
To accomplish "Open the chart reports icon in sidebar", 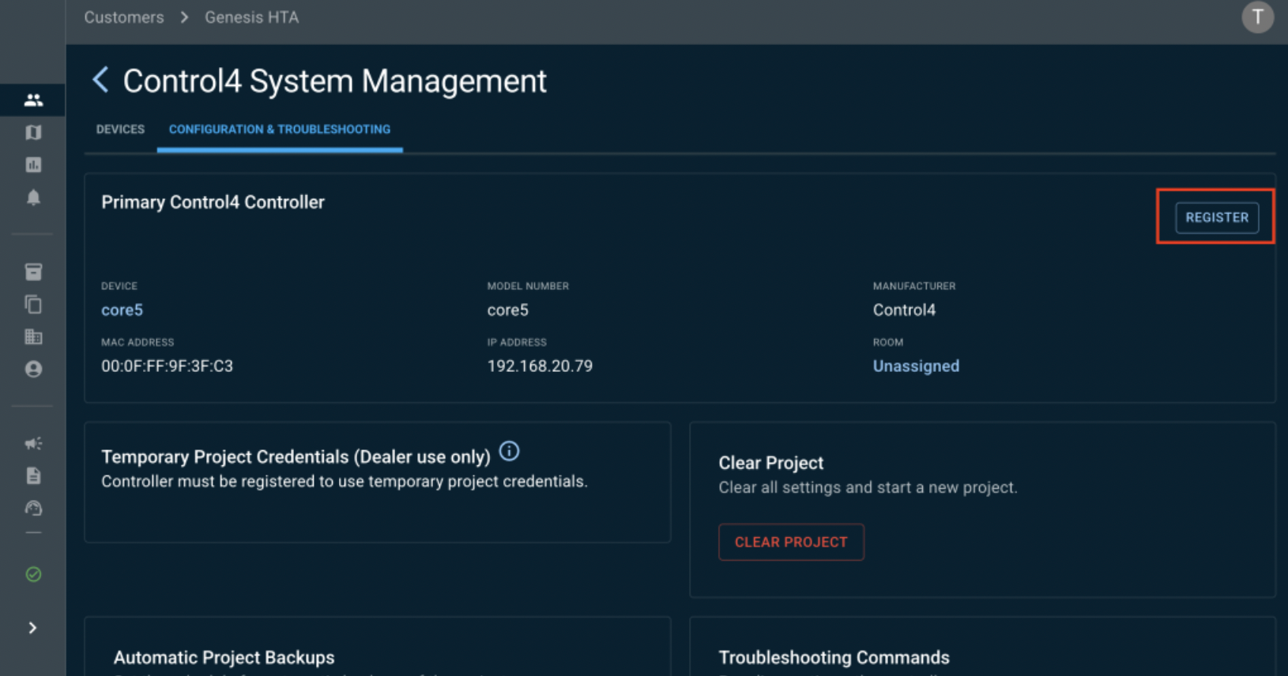I will pyautogui.click(x=33, y=165).
